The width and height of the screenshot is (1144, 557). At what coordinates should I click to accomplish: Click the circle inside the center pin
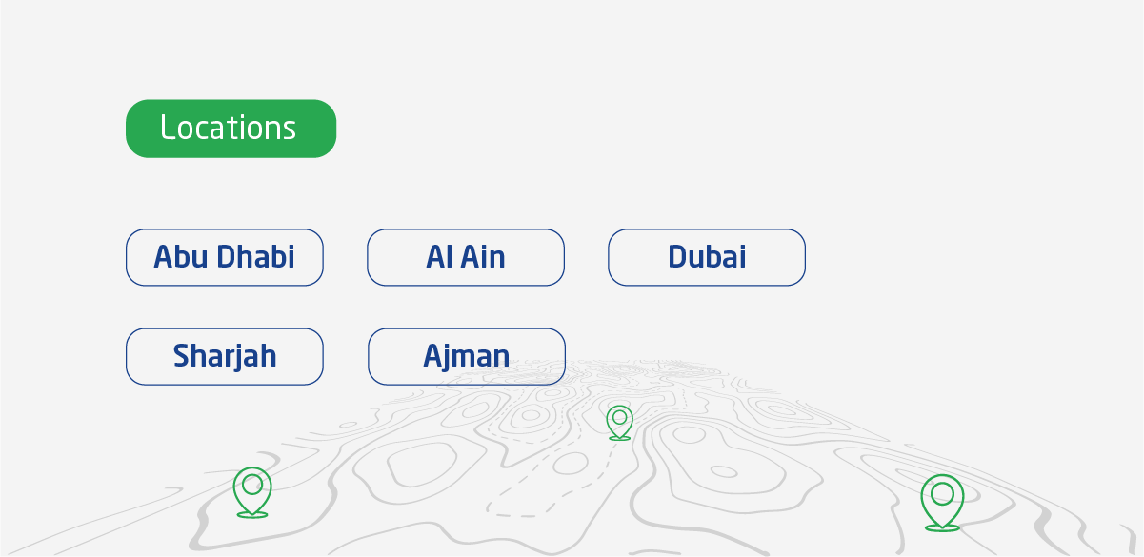[x=619, y=417]
